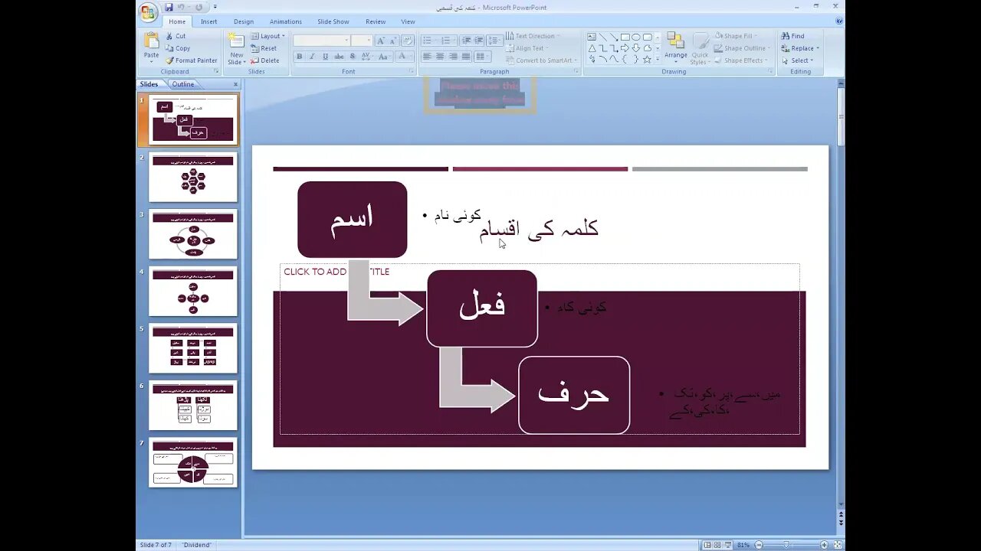
Task: Open the font name combo box
Action: [x=321, y=40]
